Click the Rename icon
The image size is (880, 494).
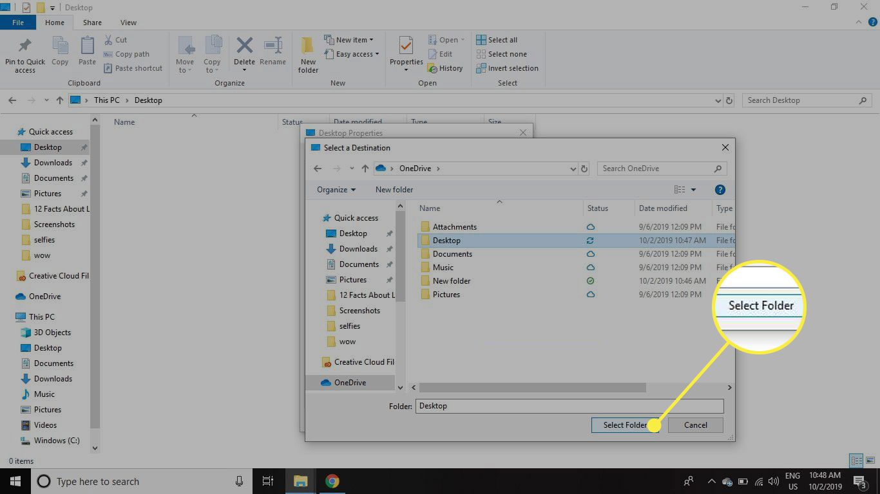click(273, 50)
